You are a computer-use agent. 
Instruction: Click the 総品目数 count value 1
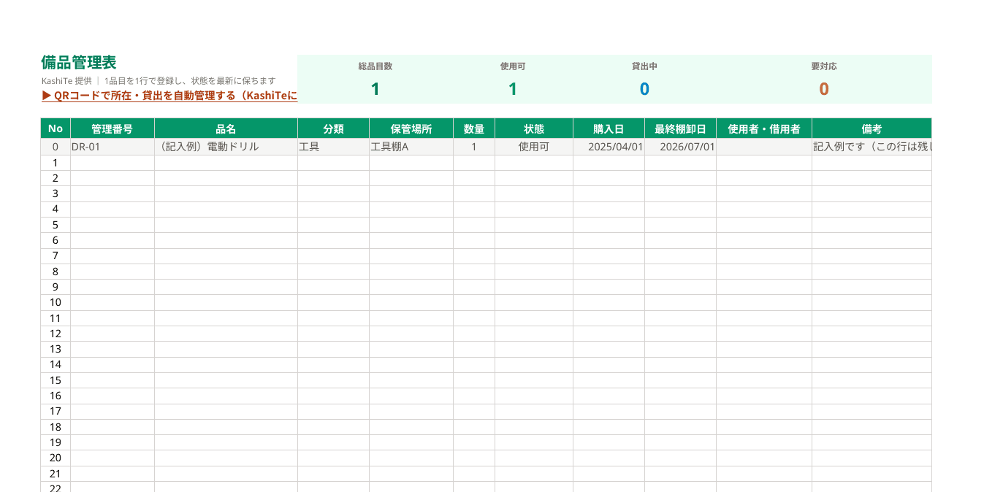tap(375, 89)
